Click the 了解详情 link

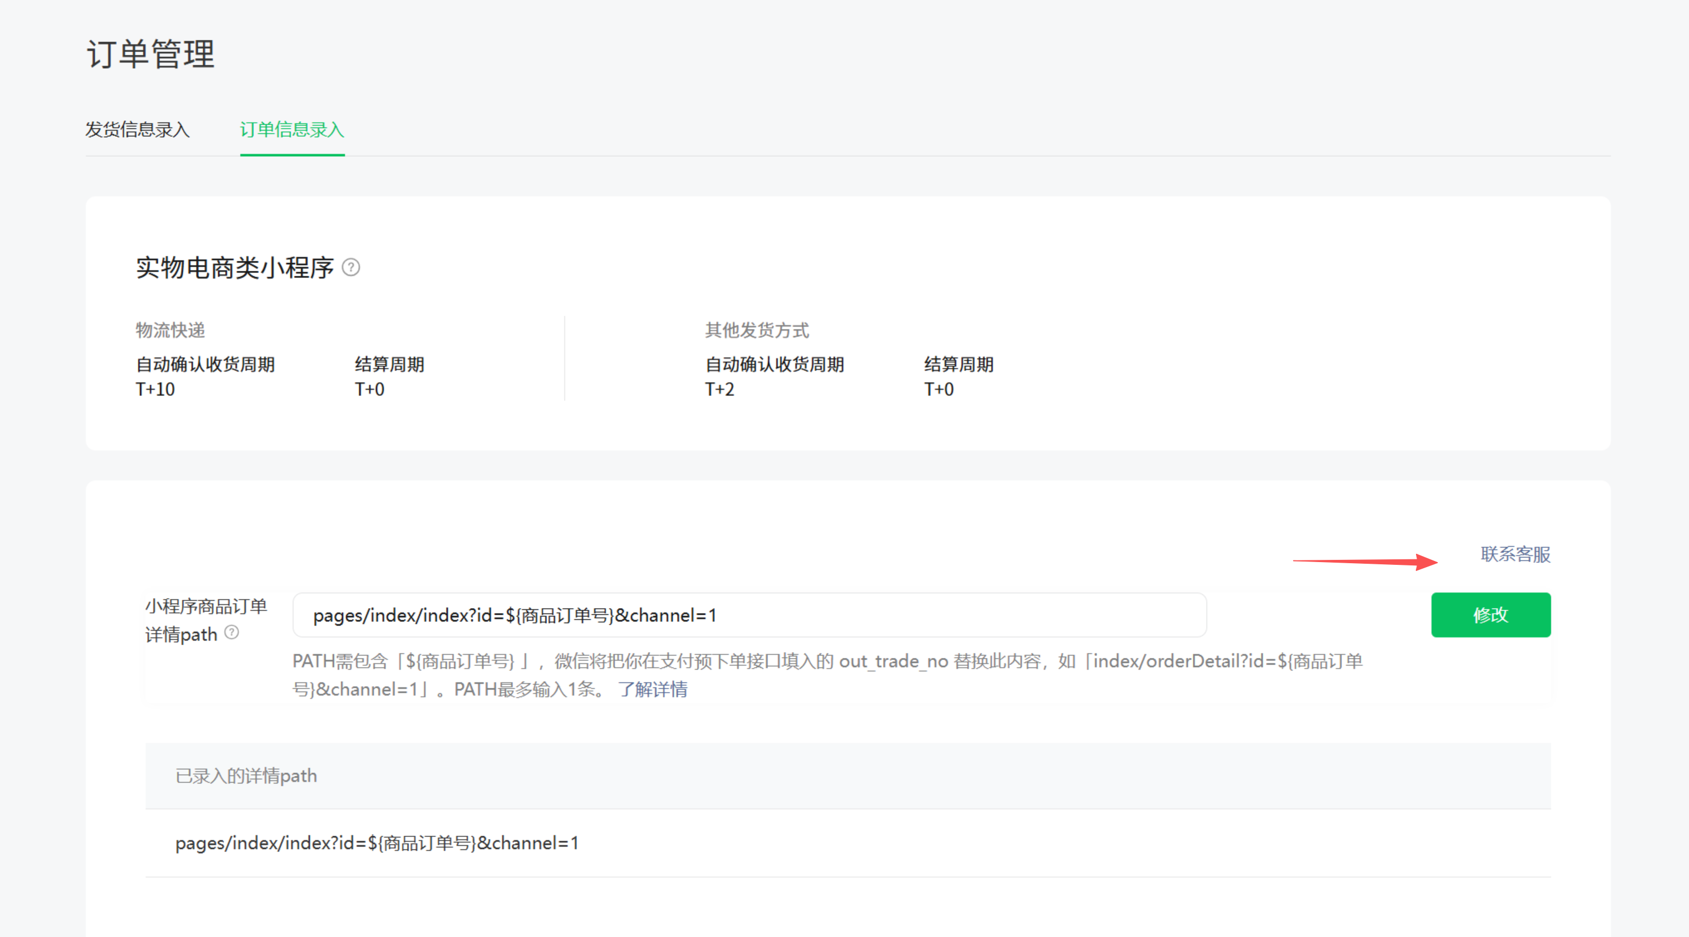(652, 689)
